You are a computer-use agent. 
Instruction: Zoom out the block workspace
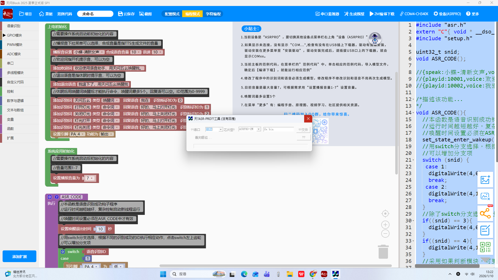[385, 234]
